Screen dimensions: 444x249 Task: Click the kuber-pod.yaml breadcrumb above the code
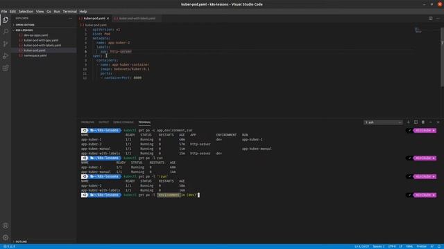(x=96, y=25)
